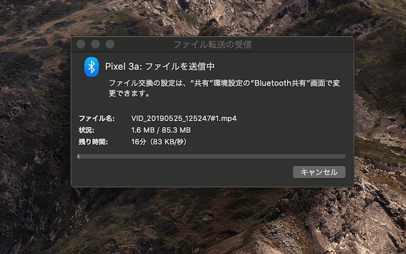Click the grayed-out zoom window button
The height and width of the screenshot is (254, 406).
110,44
